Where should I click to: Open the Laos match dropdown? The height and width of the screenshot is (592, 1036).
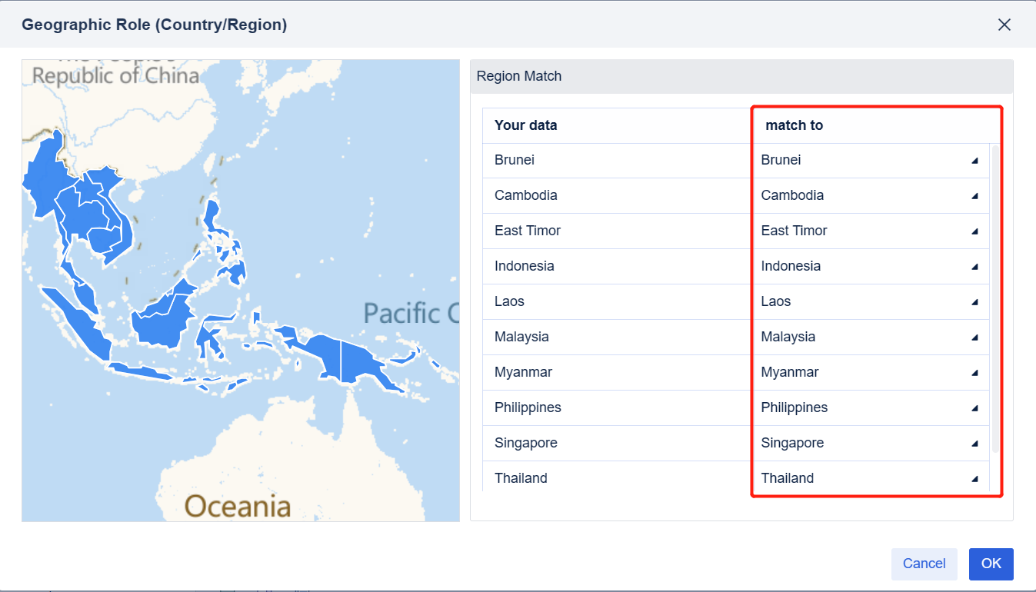pos(974,302)
